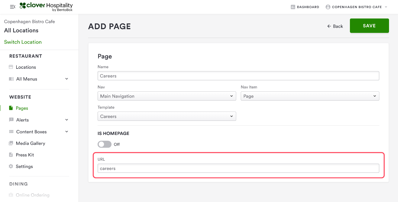Collapse the sidebar with the hamburger icon
The height and width of the screenshot is (202, 398).
[x=12, y=7]
